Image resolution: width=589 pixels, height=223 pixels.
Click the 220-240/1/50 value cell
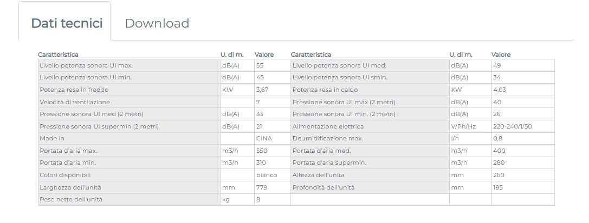point(523,126)
